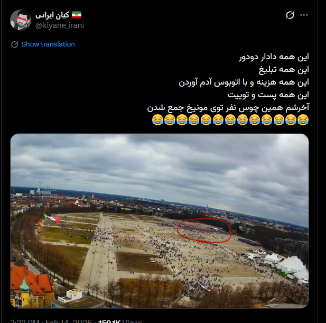
Task: Click the flag on the crane in photo
Action: (x=52, y=218)
